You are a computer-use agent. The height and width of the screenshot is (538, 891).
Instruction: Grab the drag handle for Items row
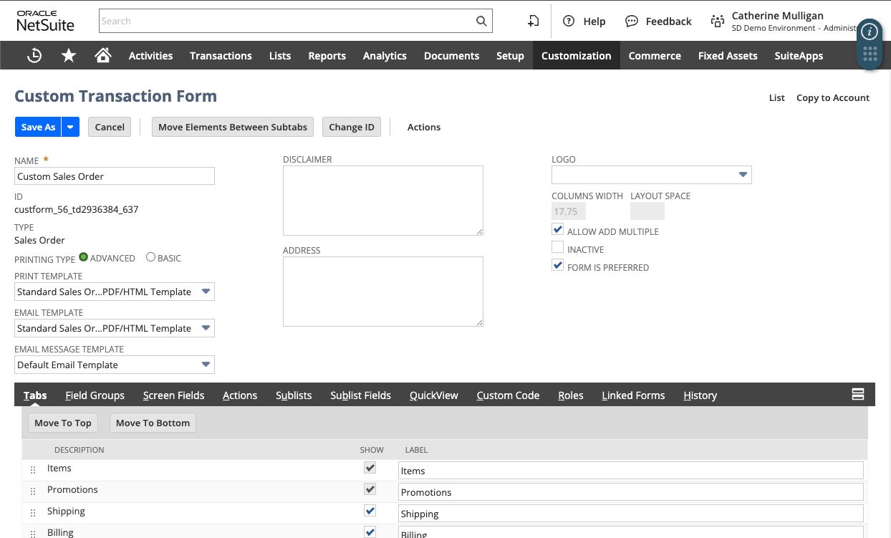click(33, 470)
